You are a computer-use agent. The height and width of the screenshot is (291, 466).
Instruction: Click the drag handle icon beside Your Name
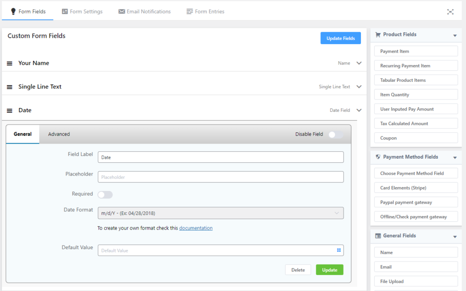[10, 64]
